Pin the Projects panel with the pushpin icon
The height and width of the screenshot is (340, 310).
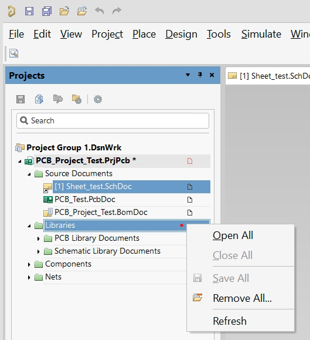(x=200, y=75)
